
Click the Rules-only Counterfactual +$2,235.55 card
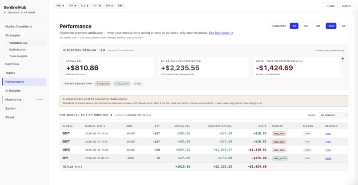204,68
